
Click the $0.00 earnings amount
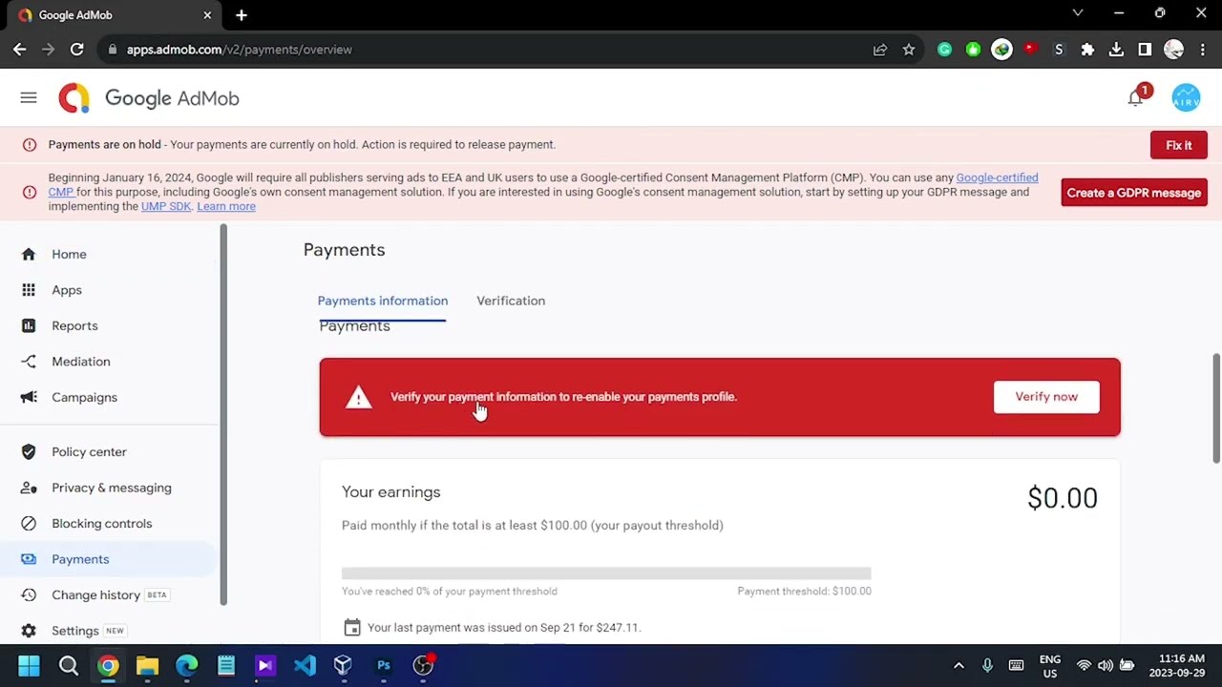(1063, 498)
